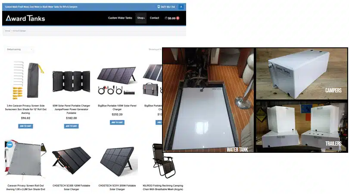Click the Facebook icon in top bar

(x=181, y=7)
